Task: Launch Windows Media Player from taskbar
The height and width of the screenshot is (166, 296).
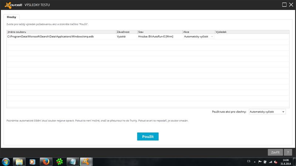Action: (33, 161)
